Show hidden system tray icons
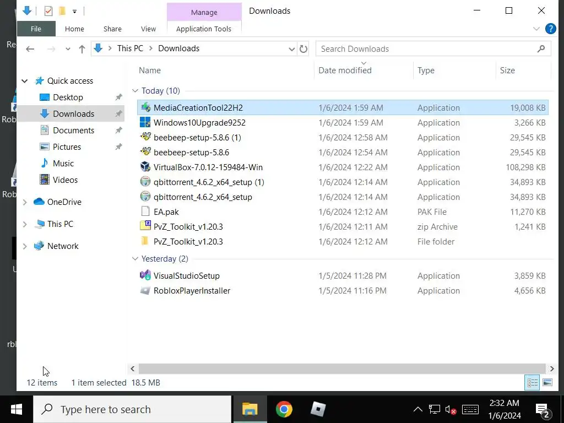This screenshot has height=423, width=564. point(417,409)
